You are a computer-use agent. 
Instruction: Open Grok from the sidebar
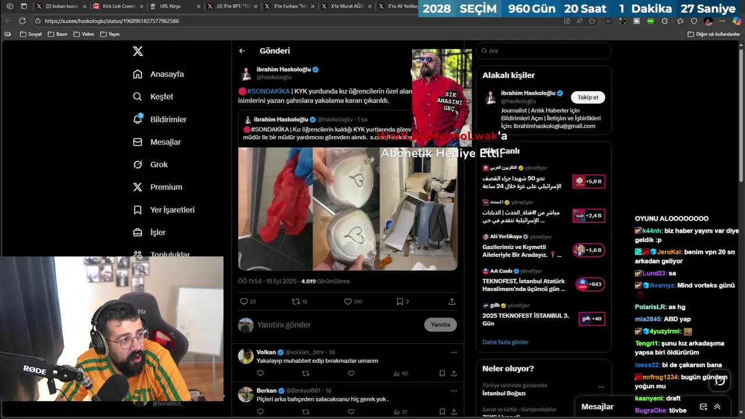pyautogui.click(x=150, y=165)
